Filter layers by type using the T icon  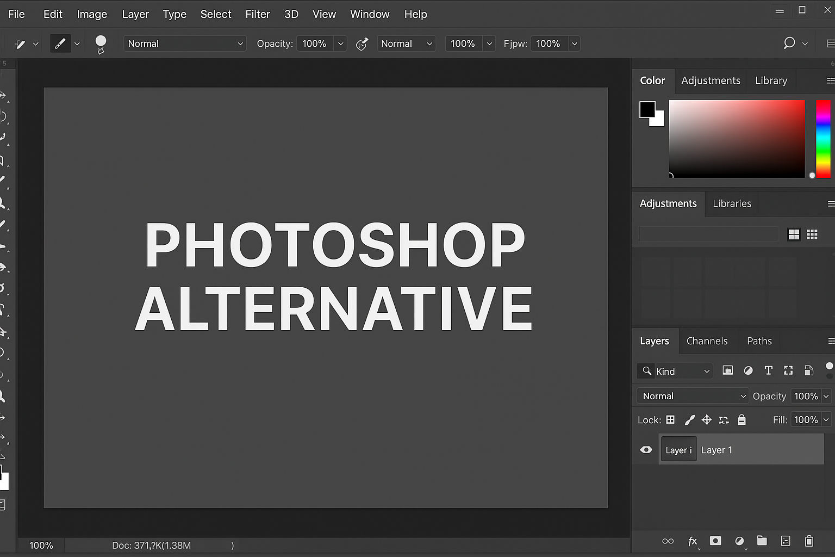[768, 370]
